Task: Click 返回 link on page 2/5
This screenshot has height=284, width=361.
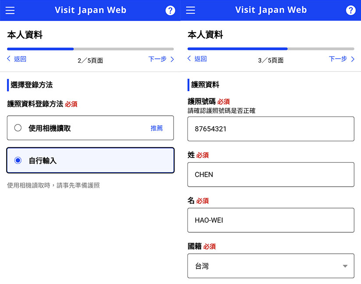Action: coord(20,59)
